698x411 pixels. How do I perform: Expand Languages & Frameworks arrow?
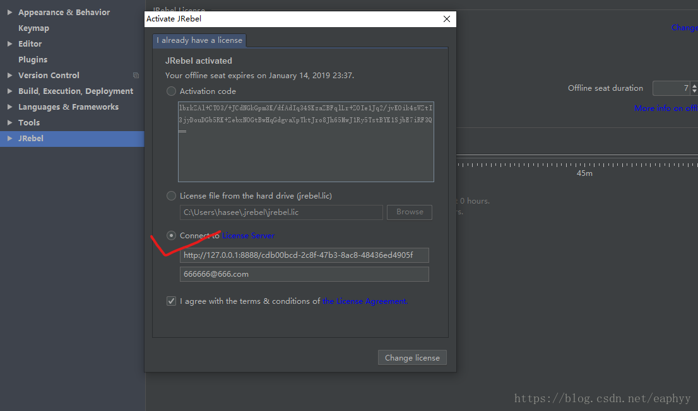pos(9,107)
